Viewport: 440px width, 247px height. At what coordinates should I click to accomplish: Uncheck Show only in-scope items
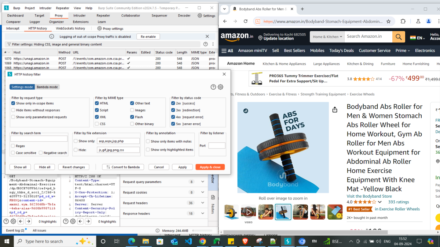click(13, 104)
